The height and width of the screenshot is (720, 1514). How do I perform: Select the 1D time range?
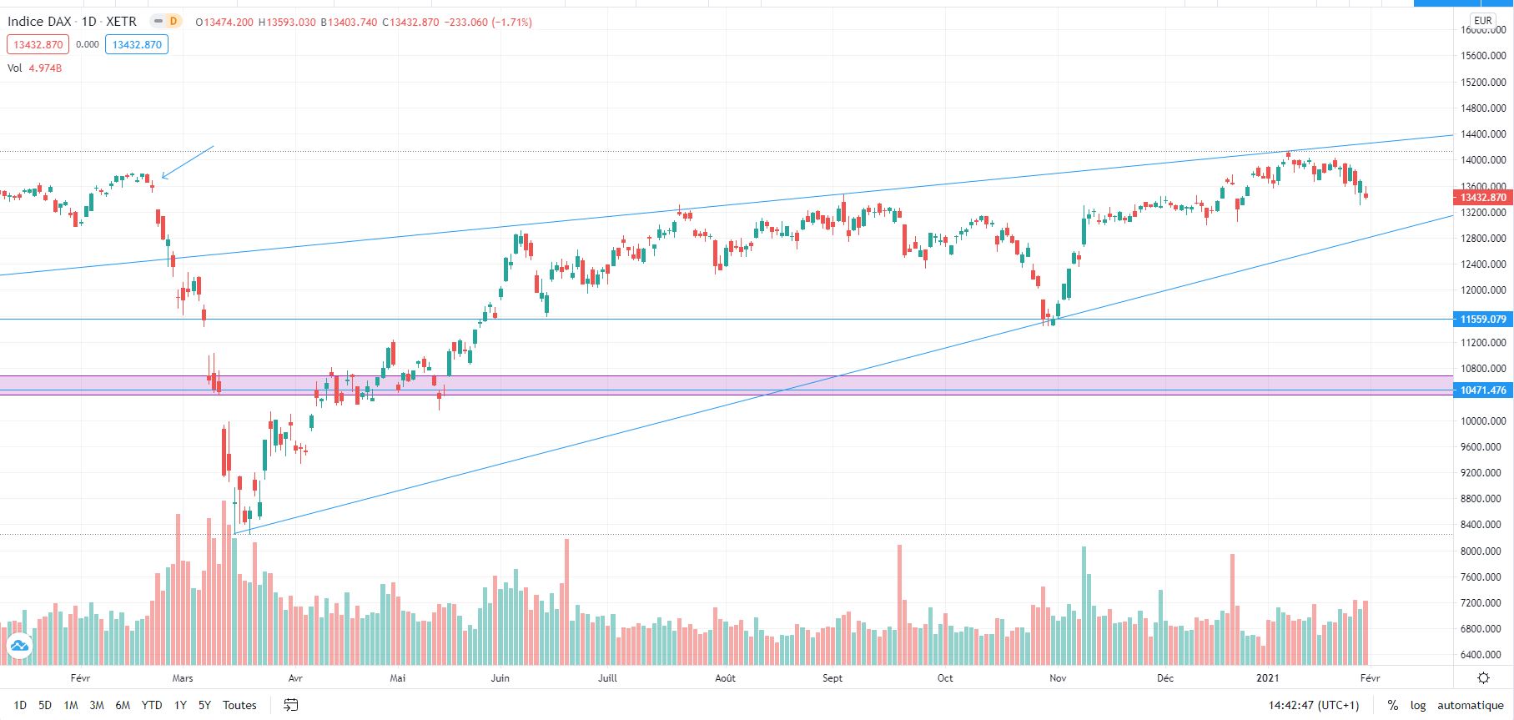pyautogui.click(x=20, y=705)
